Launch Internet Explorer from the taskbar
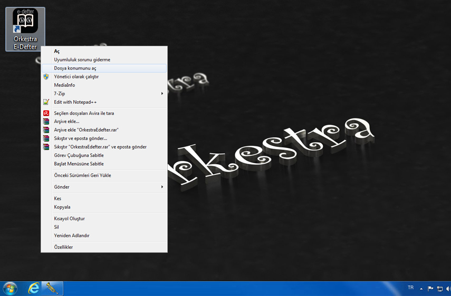The width and height of the screenshot is (451, 296). (34, 288)
